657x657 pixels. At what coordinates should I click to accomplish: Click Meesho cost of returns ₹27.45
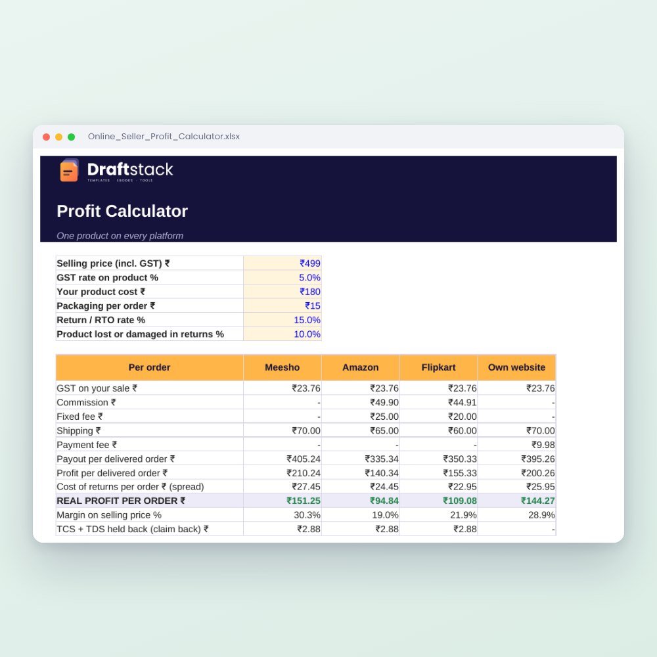point(283,487)
